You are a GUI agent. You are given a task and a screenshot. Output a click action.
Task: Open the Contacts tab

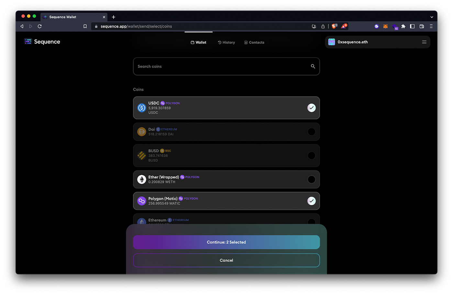(254, 42)
